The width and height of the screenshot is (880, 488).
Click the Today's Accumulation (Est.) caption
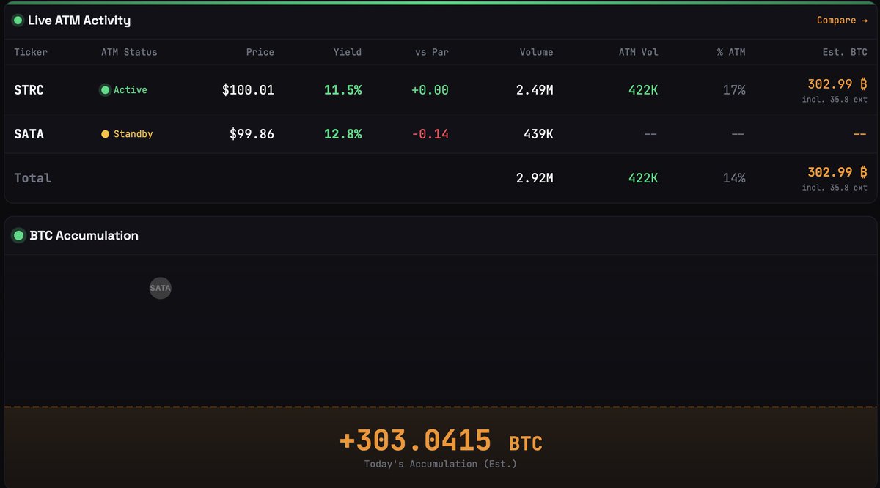tap(441, 464)
